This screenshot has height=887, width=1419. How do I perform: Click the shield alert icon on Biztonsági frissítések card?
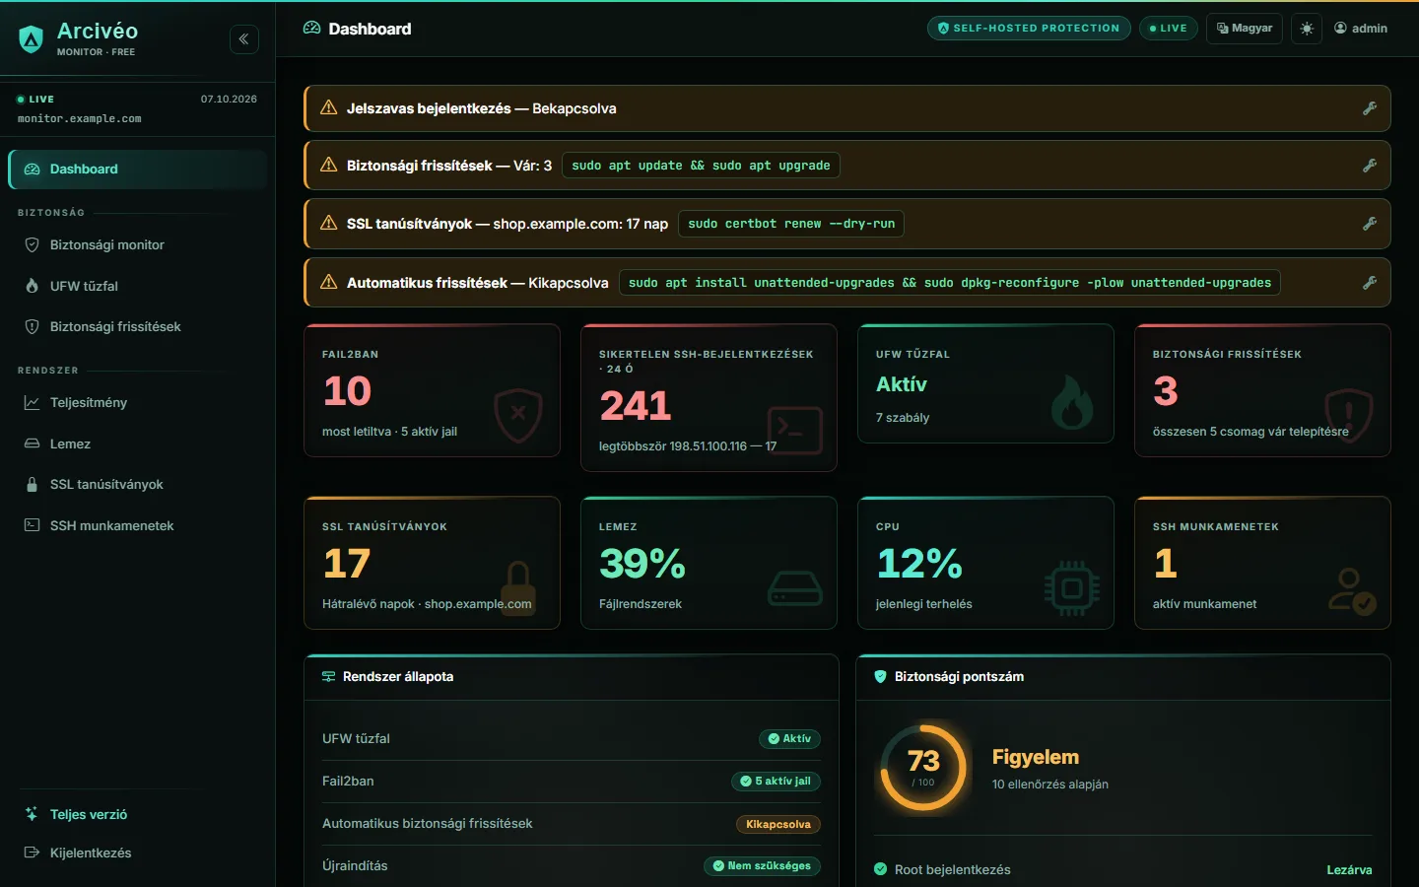click(x=1349, y=416)
